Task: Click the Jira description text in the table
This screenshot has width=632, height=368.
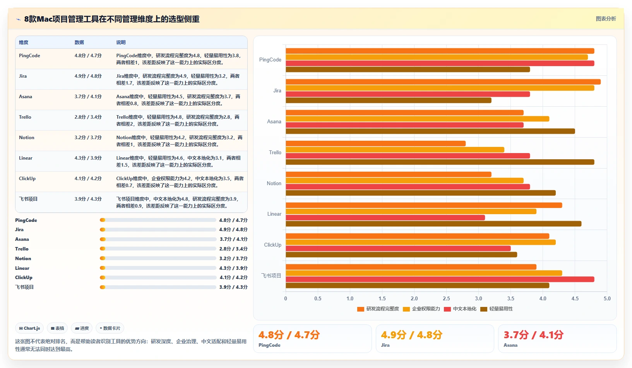Action: 178,80
